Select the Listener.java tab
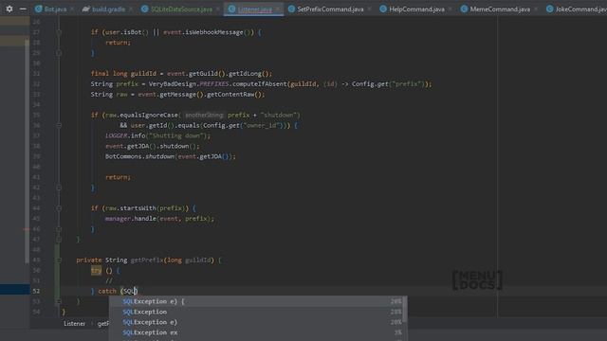 (255, 9)
